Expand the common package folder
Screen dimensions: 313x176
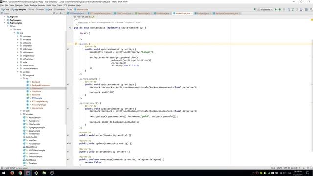click(x=18, y=36)
